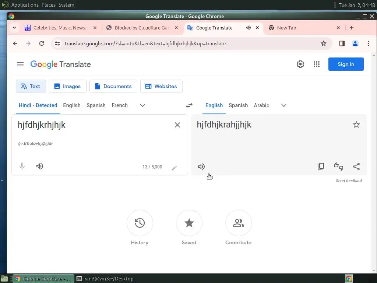The width and height of the screenshot is (377, 283).
Task: Open Chrome side panel
Action: [342, 43]
